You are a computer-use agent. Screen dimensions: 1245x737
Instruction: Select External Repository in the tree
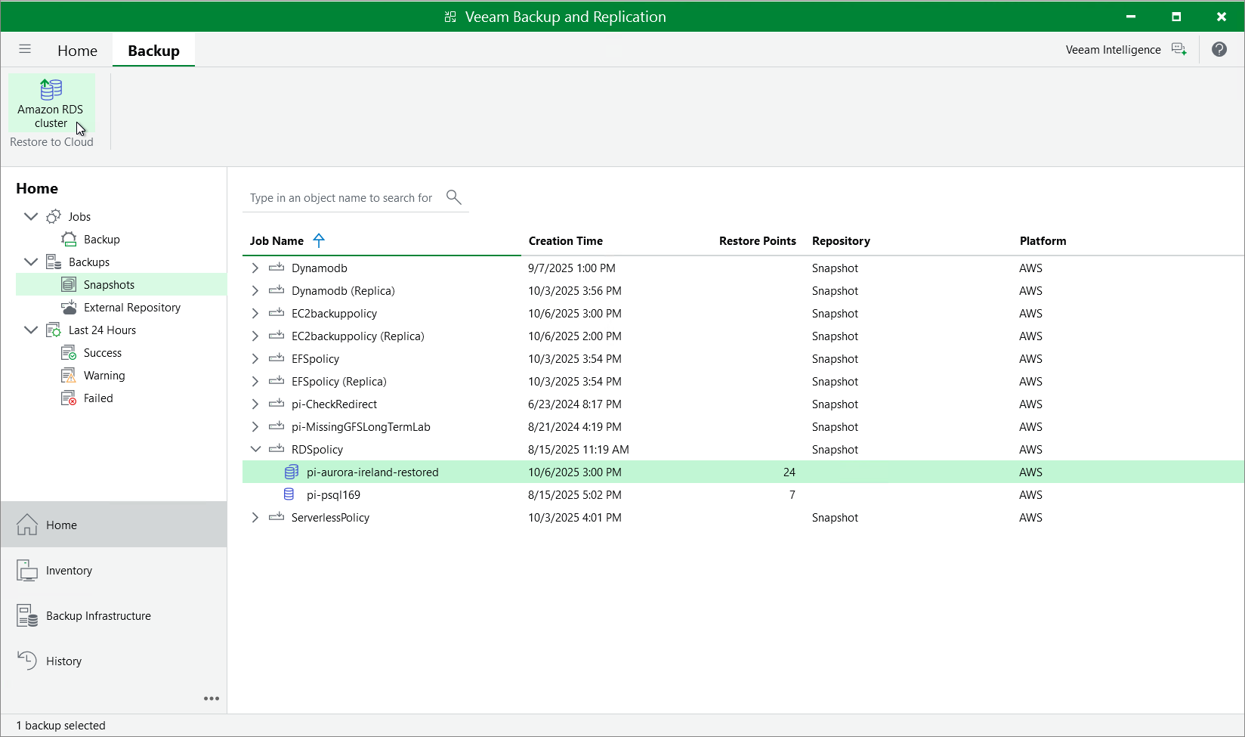pyautogui.click(x=131, y=307)
